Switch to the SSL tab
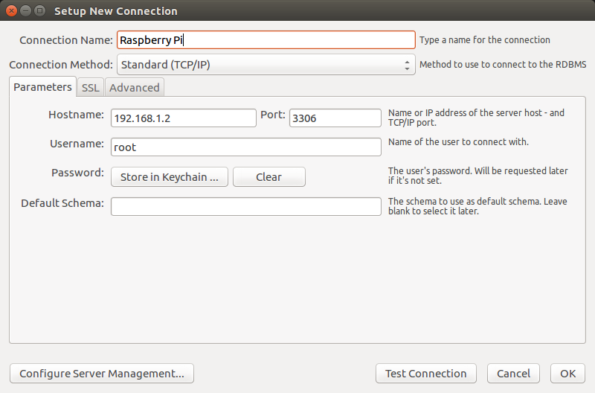The height and width of the screenshot is (393, 595). click(90, 88)
